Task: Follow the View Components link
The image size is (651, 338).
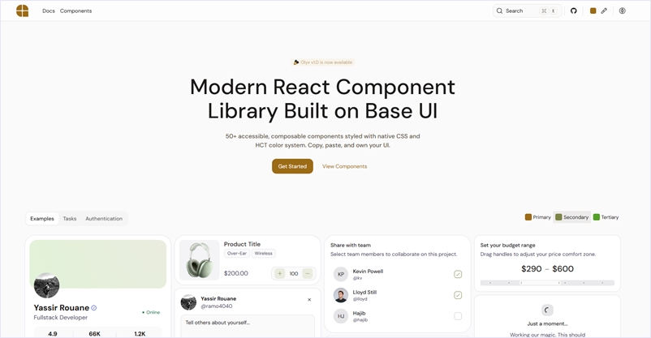Action: tap(344, 166)
